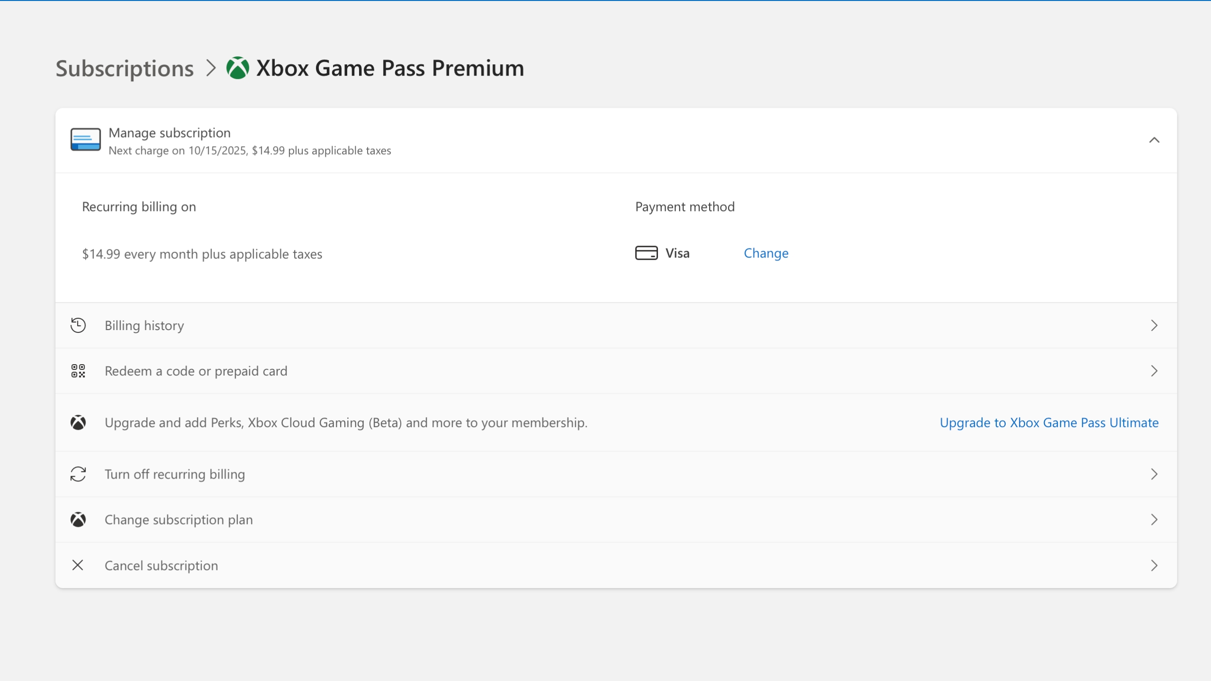Click the QR code icon for redeeming a code

tap(78, 371)
